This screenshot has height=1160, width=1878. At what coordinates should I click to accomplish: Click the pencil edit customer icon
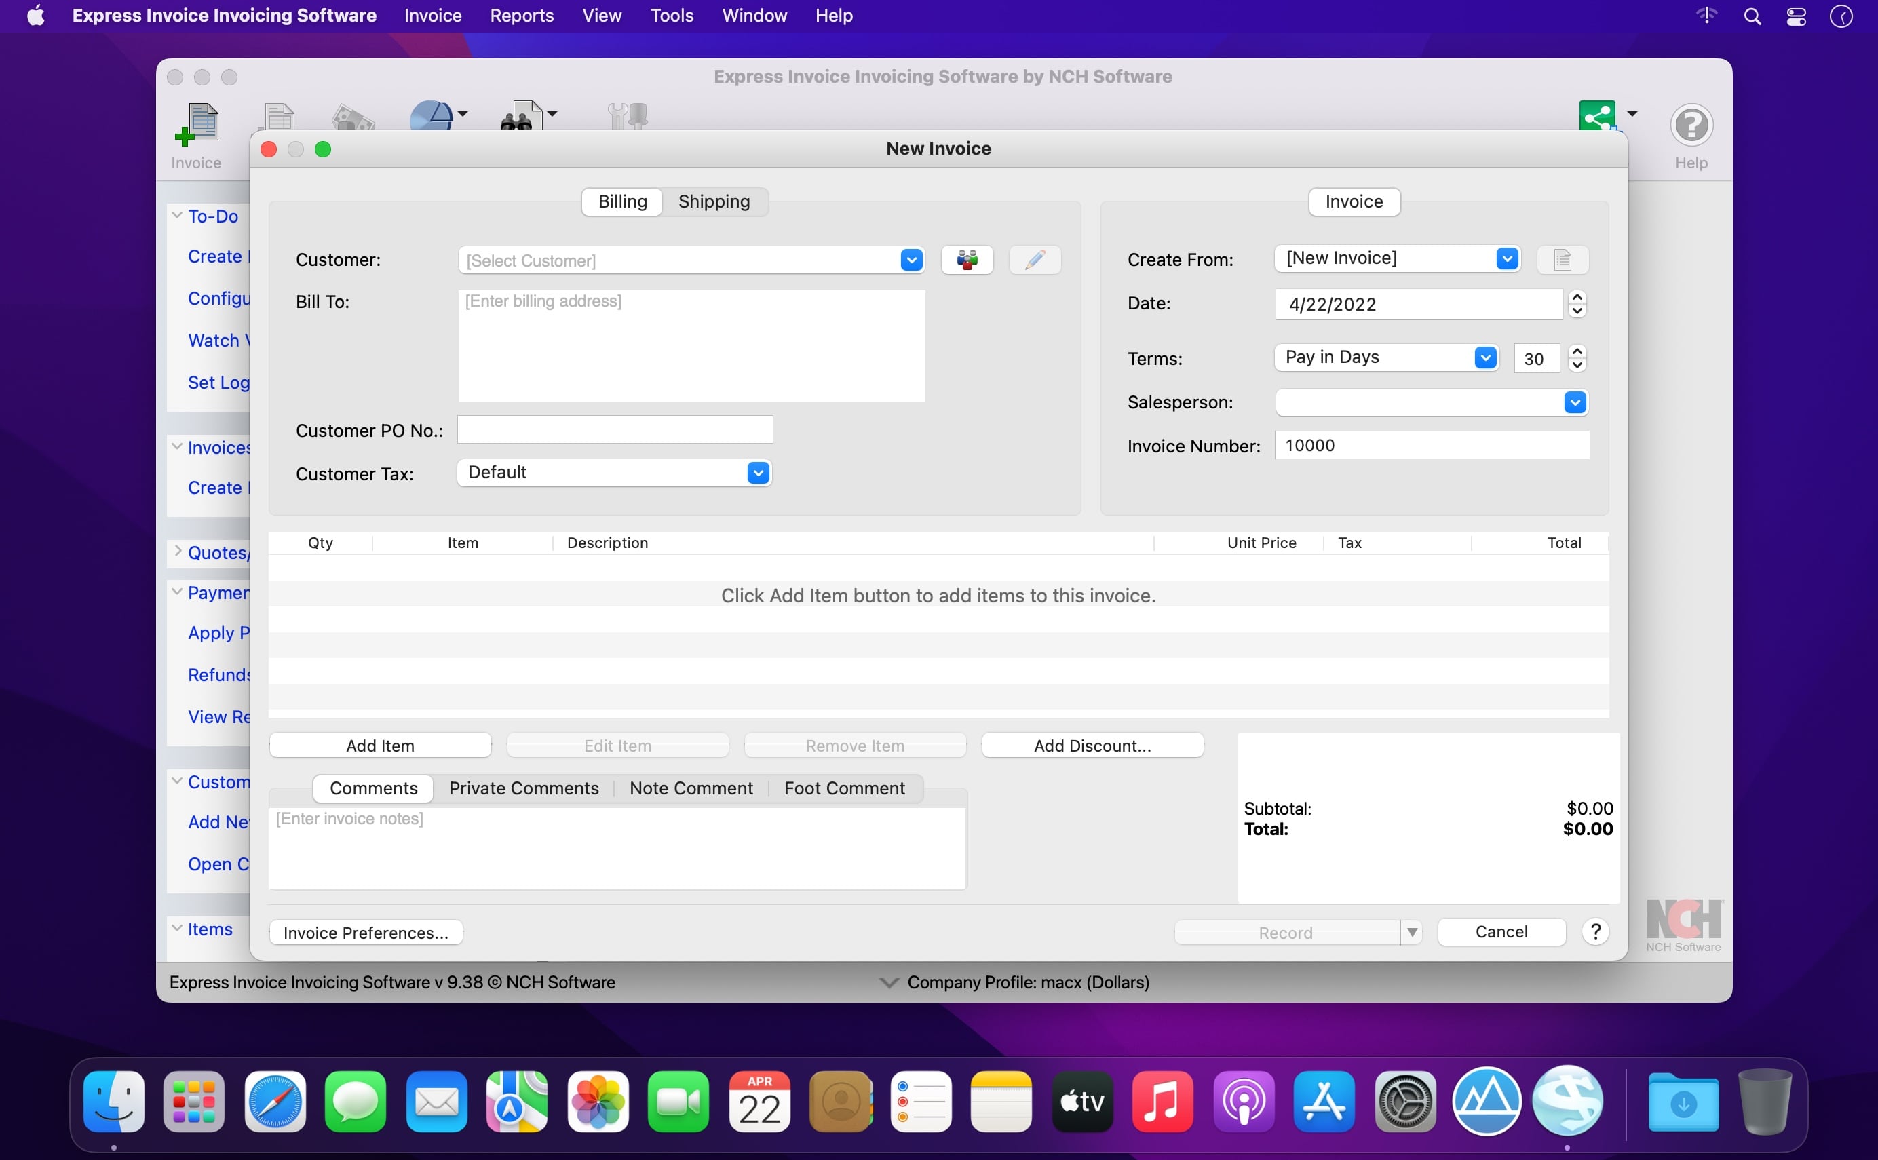pos(1035,260)
